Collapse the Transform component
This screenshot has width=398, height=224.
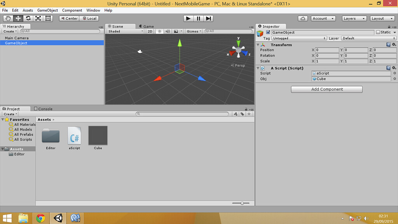coord(258,45)
